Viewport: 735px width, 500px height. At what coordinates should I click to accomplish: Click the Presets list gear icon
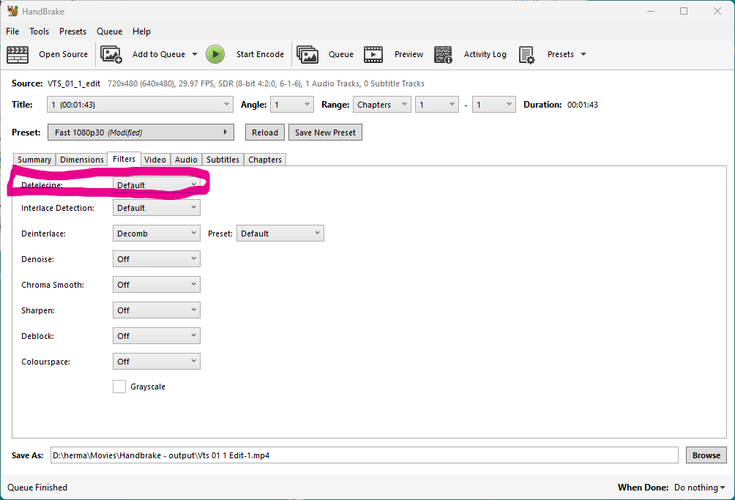coord(527,55)
